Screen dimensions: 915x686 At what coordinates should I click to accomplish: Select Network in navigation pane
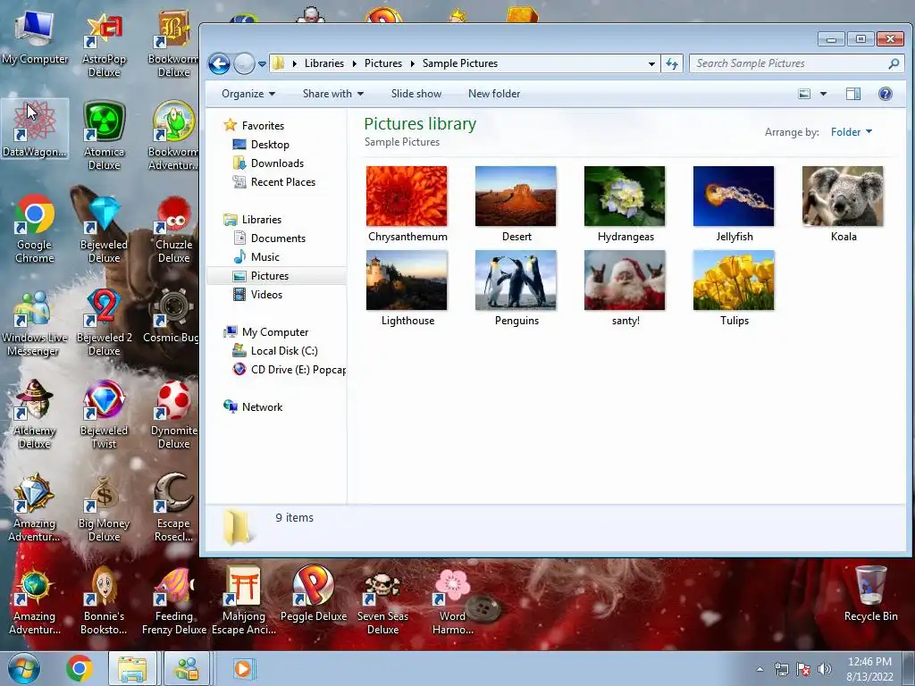[262, 407]
